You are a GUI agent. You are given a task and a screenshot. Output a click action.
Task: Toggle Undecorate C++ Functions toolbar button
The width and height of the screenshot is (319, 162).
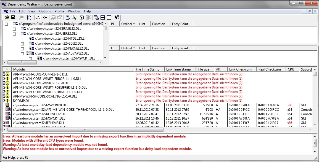tap(45, 17)
